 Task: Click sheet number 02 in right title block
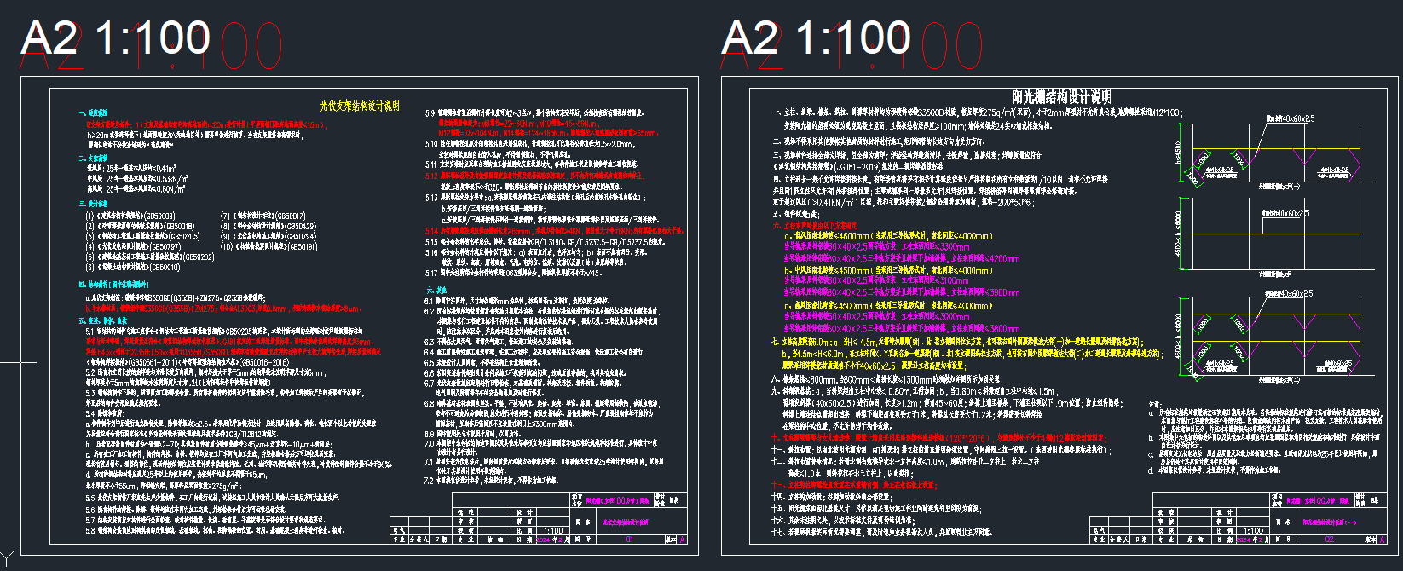1329,539
